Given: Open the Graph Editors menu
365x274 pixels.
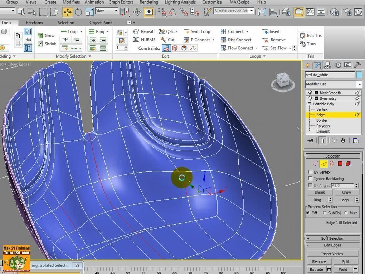Looking at the screenshot, I should coord(121,2).
